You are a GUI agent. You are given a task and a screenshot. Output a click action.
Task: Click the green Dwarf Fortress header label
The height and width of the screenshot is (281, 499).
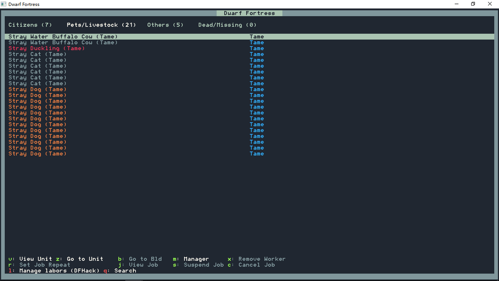pyautogui.click(x=249, y=13)
